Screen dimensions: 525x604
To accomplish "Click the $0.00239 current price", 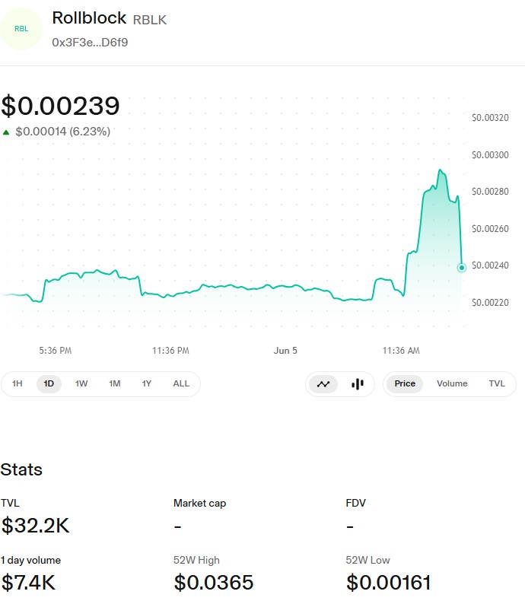I will click(60, 106).
